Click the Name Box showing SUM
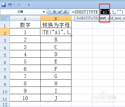Screen dimensions: 125x107 pyautogui.click(x=20, y=12)
